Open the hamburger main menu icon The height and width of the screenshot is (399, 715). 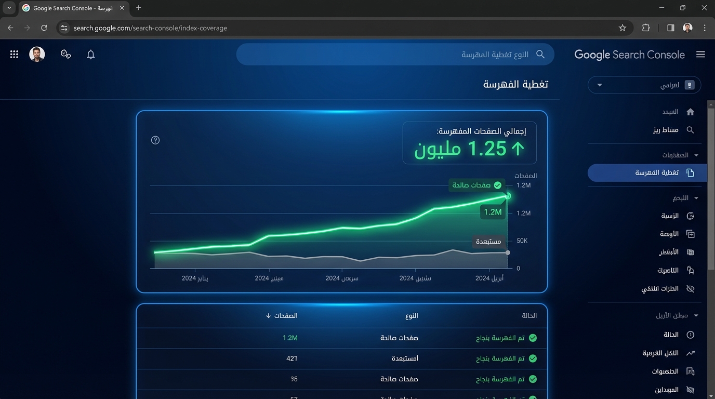[x=700, y=55]
